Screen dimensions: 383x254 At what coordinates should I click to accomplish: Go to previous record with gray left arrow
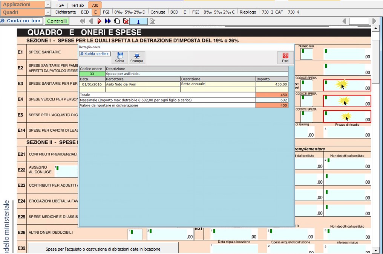[91, 21]
